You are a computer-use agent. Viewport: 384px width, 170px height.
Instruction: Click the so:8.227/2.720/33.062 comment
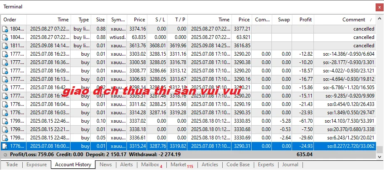pos(351,146)
